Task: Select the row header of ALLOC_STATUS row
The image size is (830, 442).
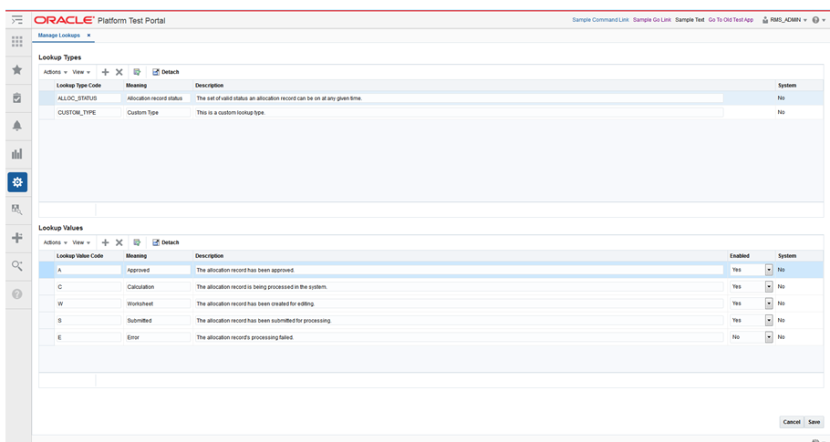Action: pos(47,98)
